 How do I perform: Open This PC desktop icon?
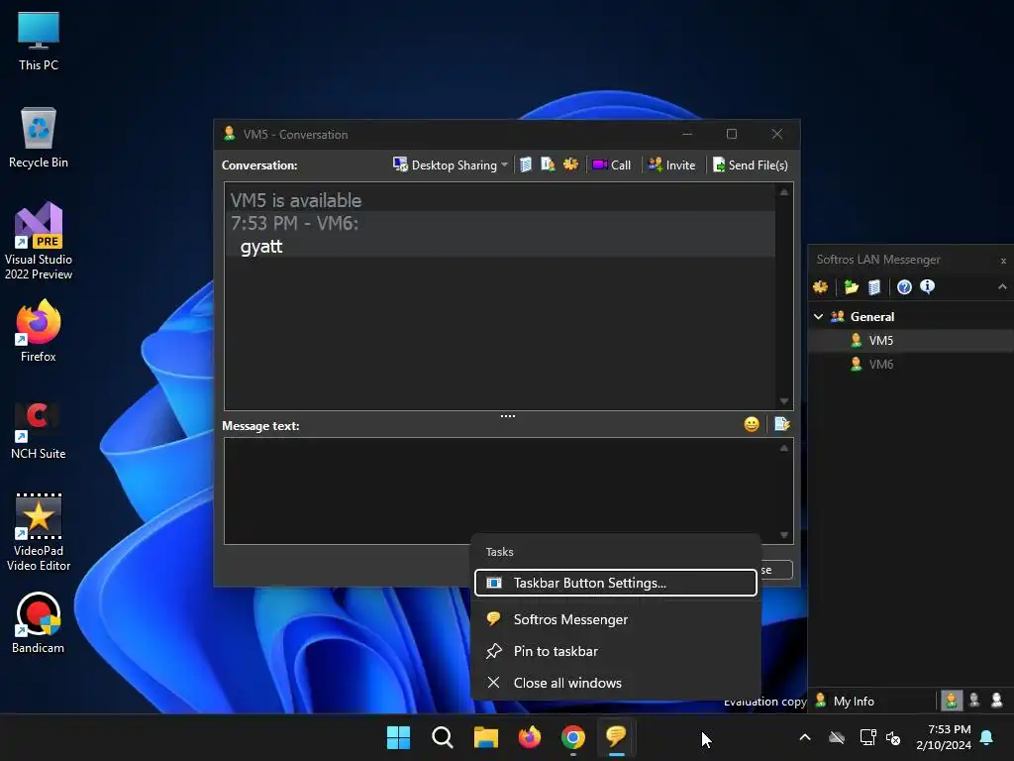[x=39, y=41]
